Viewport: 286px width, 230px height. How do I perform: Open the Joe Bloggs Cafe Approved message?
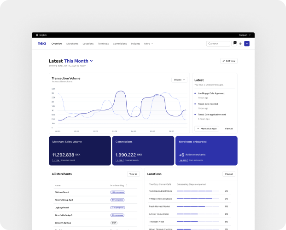(x=211, y=93)
